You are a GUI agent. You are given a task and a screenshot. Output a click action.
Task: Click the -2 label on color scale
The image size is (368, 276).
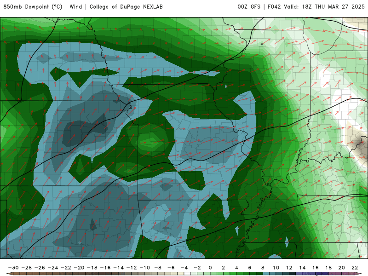(x=197, y=268)
